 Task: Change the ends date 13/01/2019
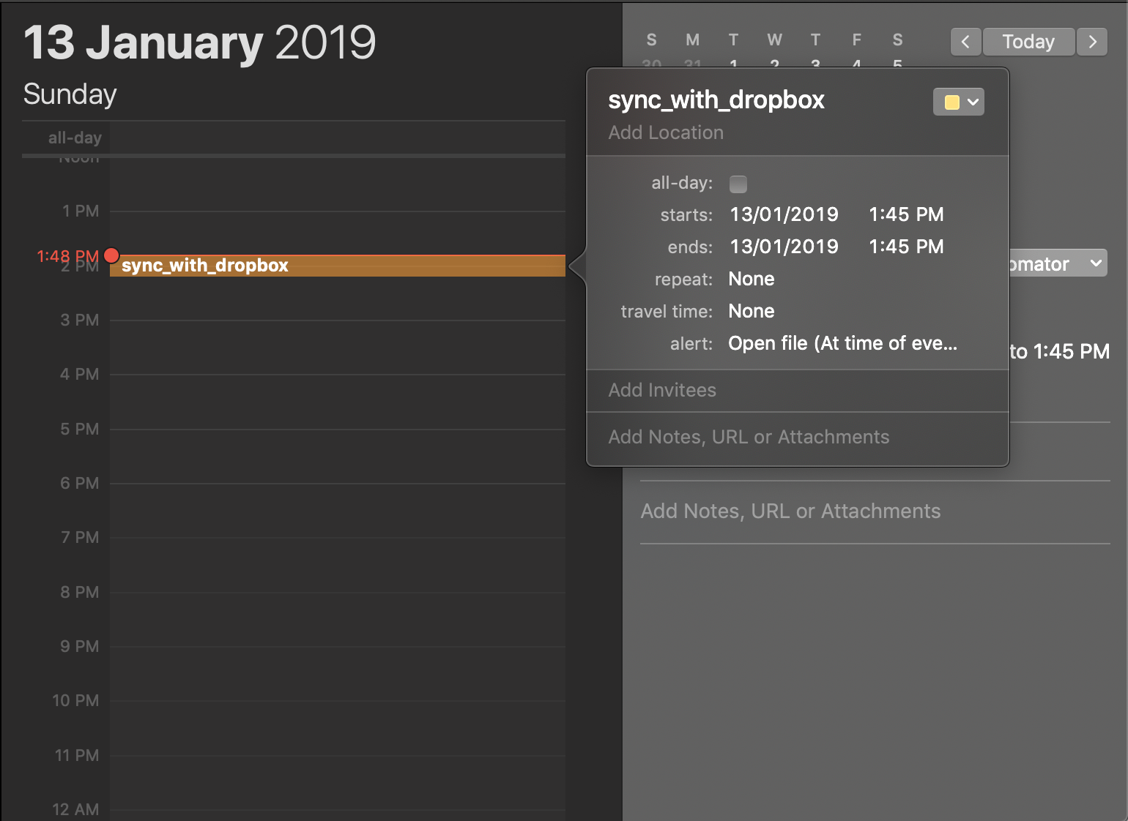[784, 247]
